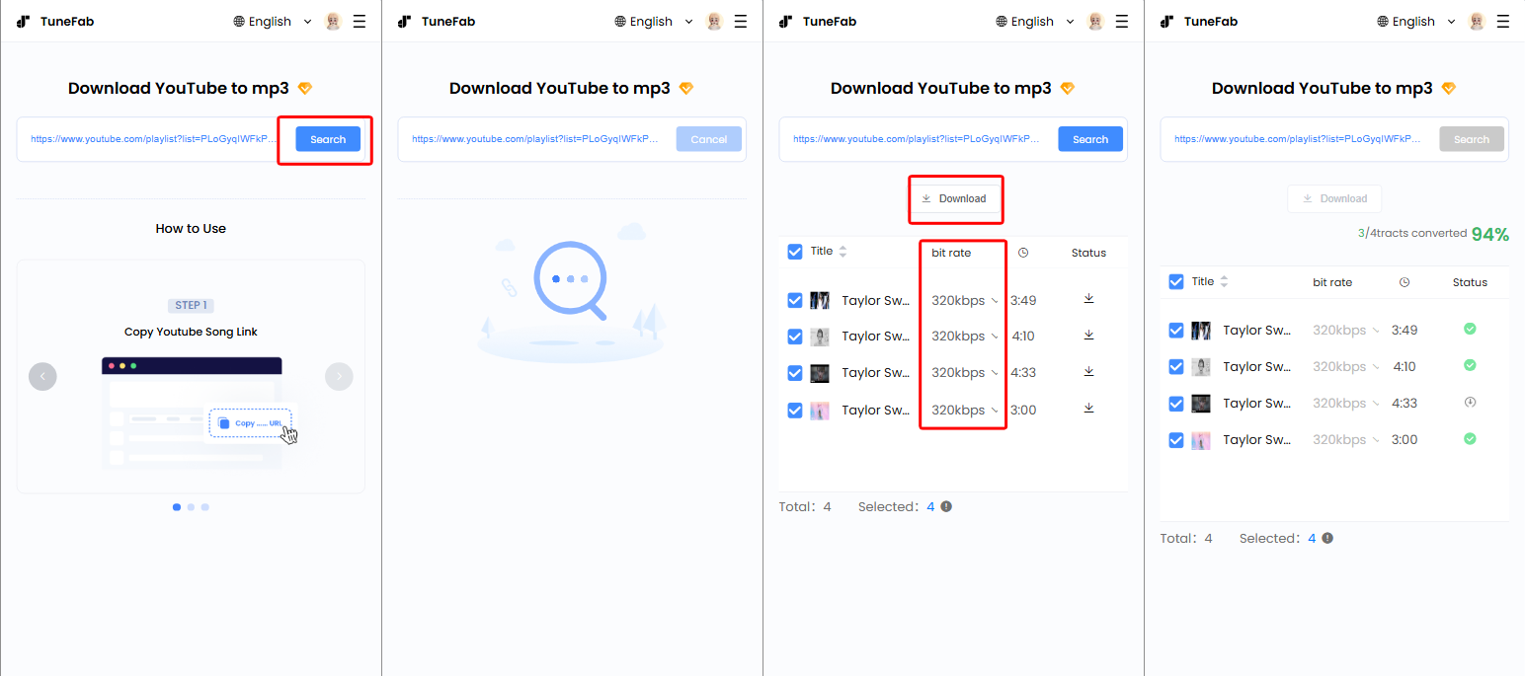Advance to the next How to Use slide
This screenshot has width=1525, height=676.
339,376
